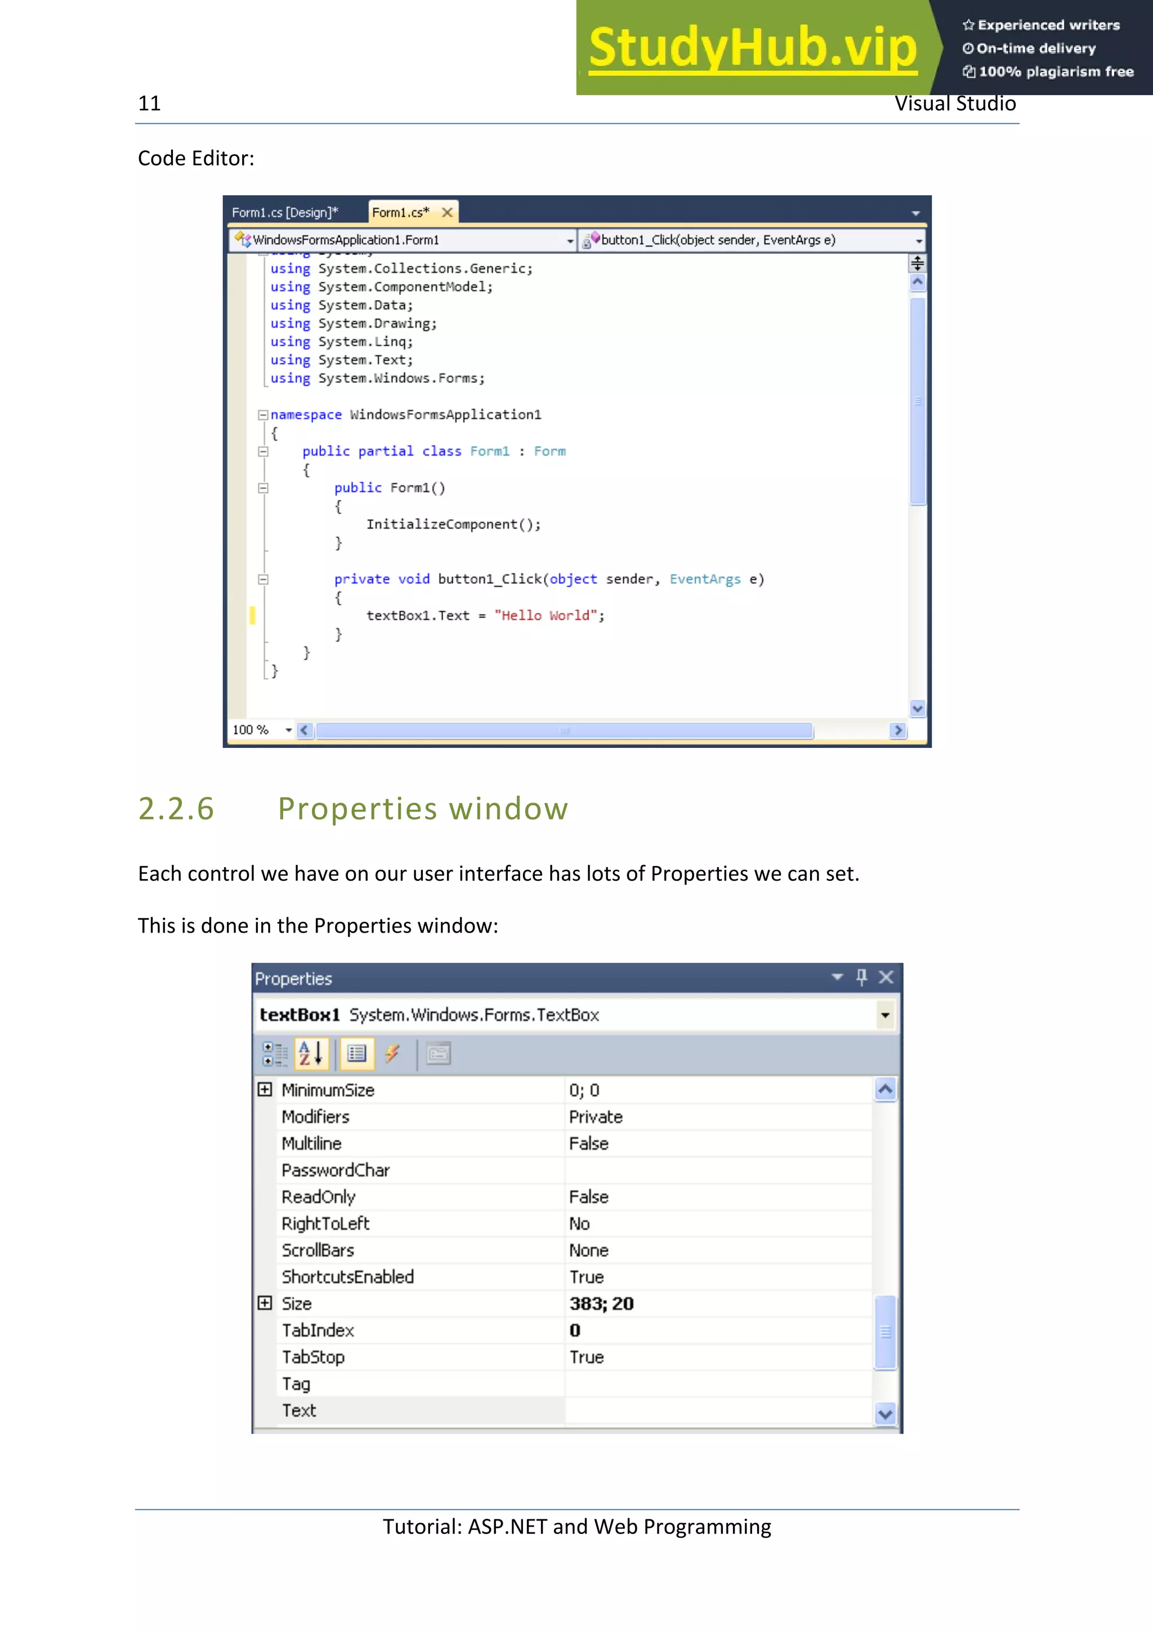Click the code editor scroll down arrow

coord(917,708)
